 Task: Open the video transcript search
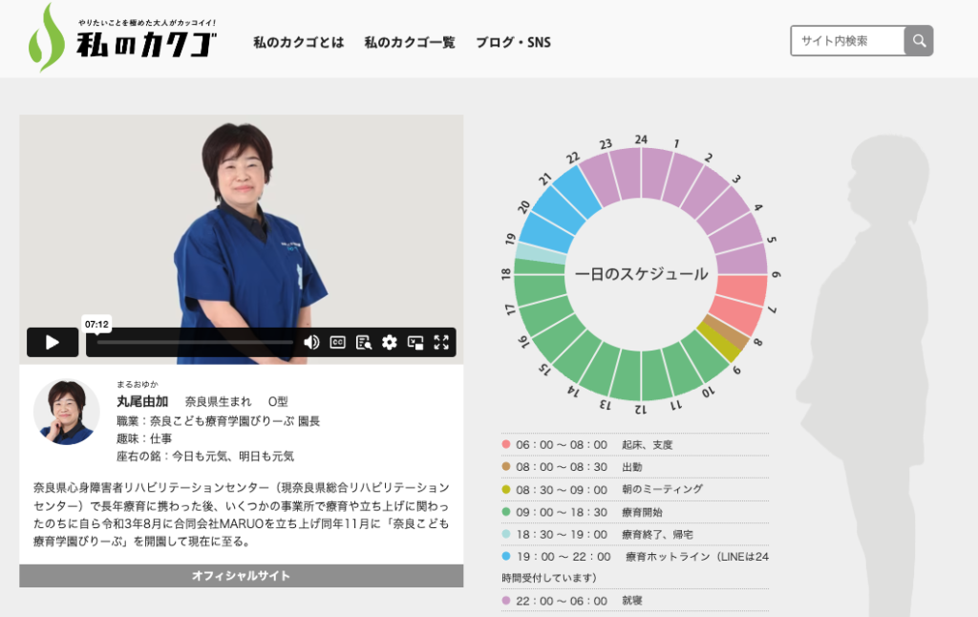tap(363, 342)
